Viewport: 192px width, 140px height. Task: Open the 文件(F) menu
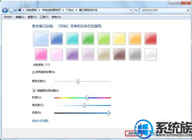[x=8, y=17]
